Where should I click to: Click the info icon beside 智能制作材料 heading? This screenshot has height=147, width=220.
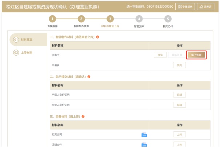click(x=98, y=37)
